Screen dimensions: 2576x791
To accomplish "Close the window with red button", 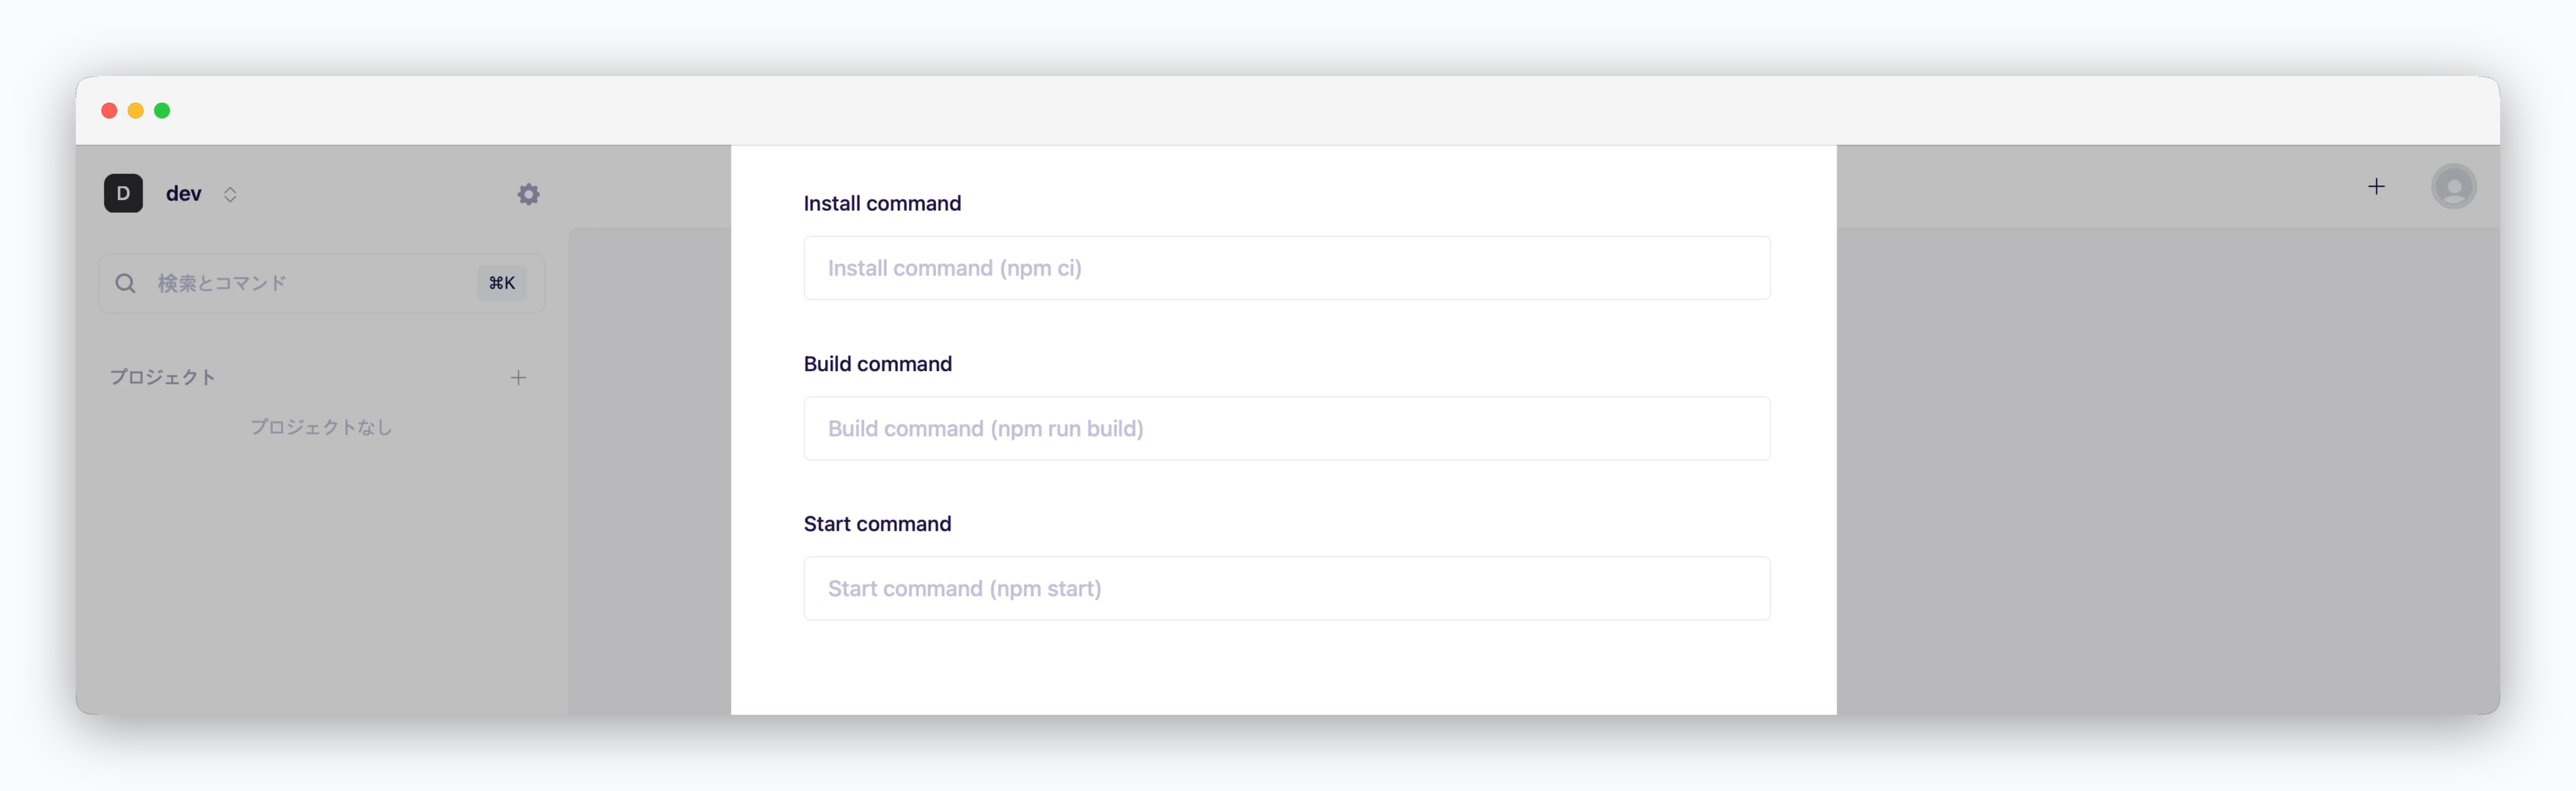I will (109, 110).
